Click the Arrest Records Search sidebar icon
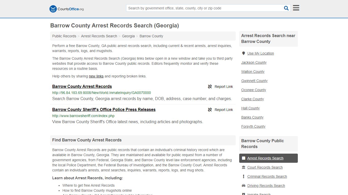The width and height of the screenshot is (348, 195). pos(244,158)
